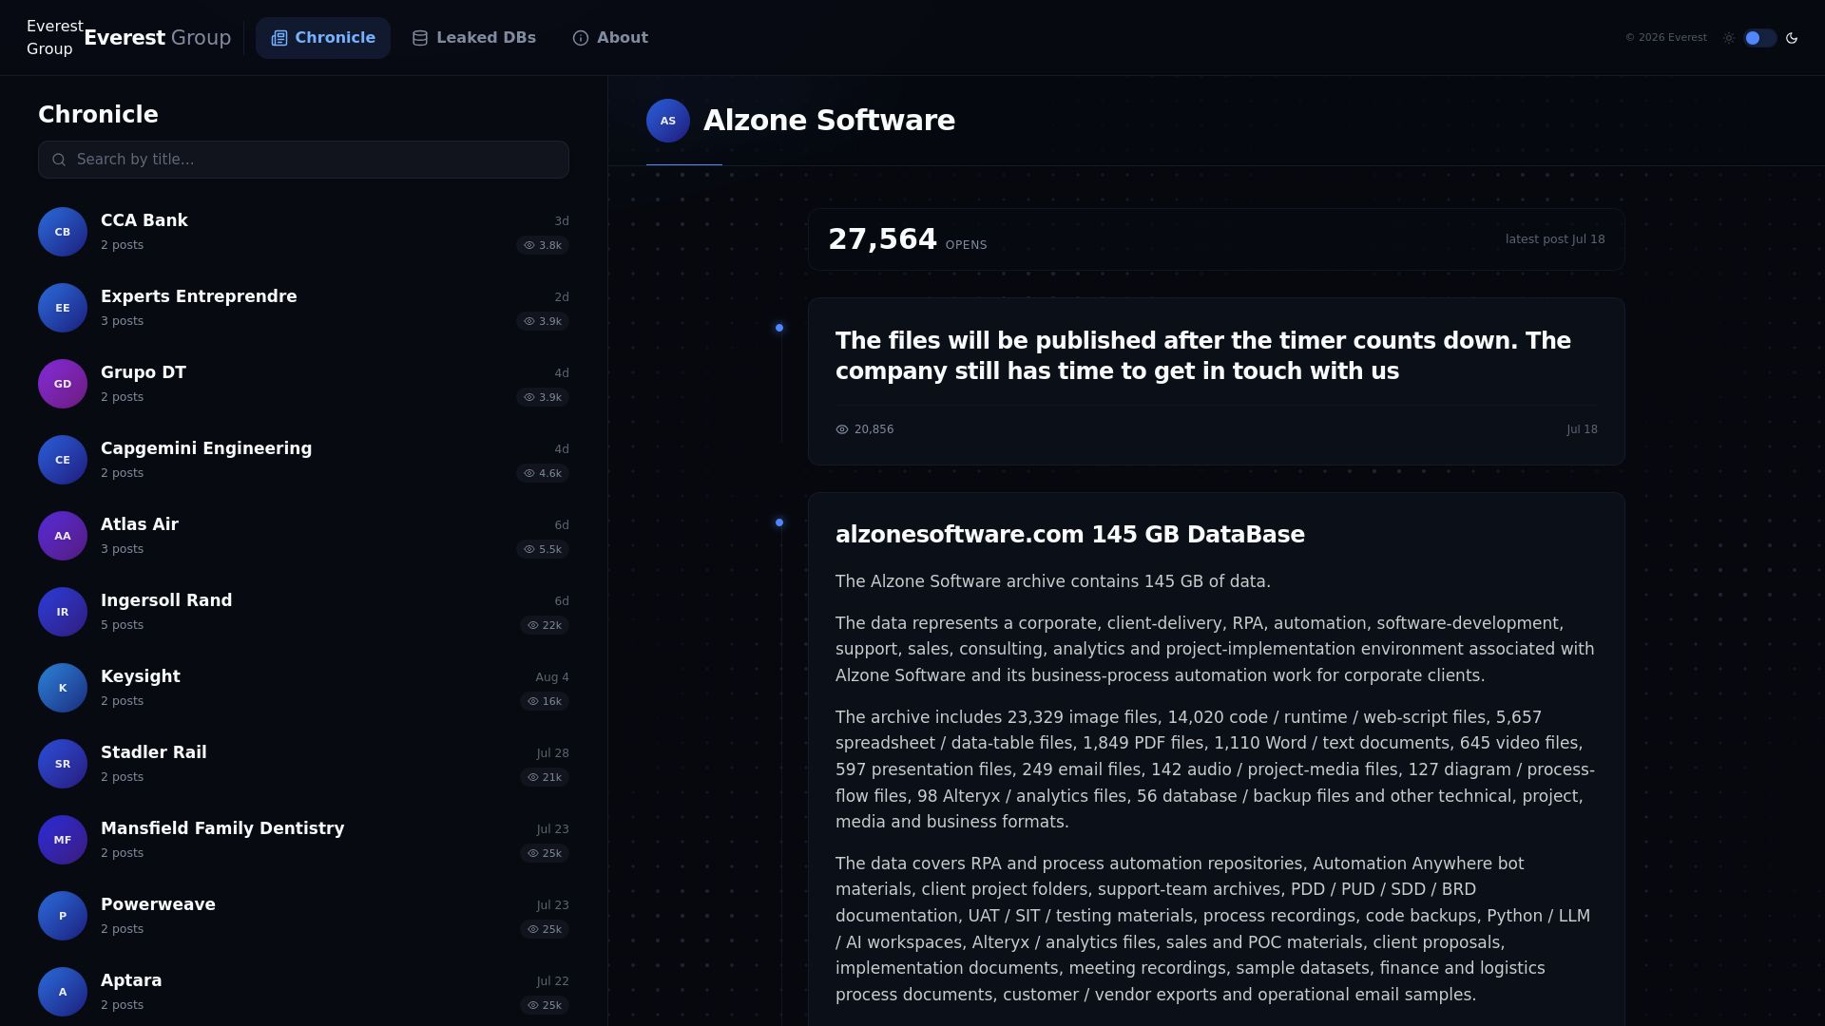Open the About tab
1825x1026 pixels.
[x=610, y=38]
